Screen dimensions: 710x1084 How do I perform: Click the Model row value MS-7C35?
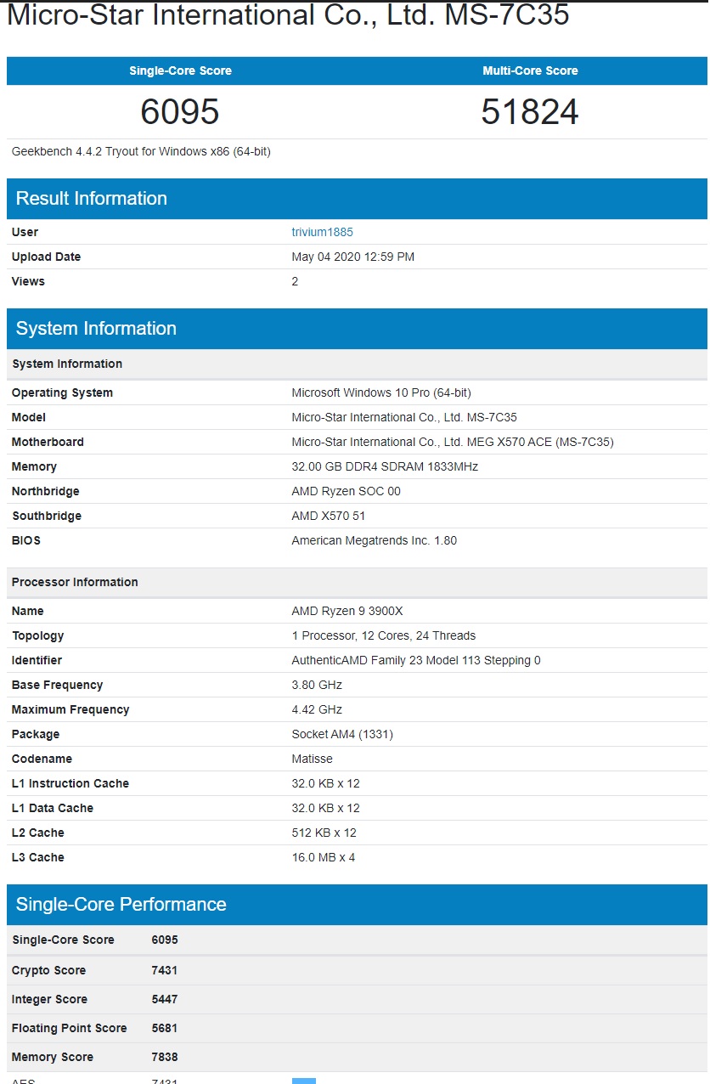(x=404, y=417)
